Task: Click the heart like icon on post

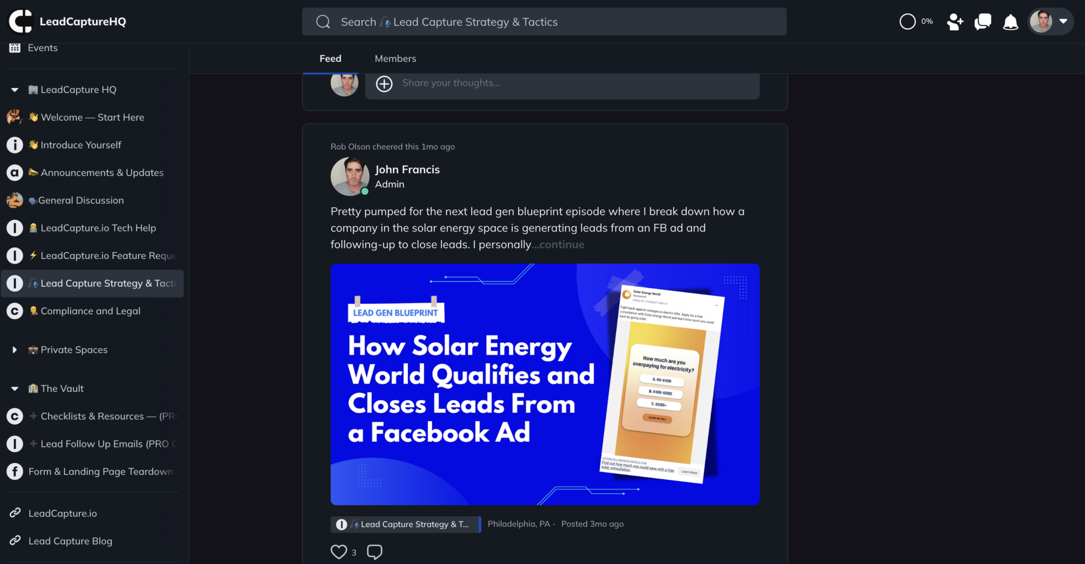Action: (339, 552)
